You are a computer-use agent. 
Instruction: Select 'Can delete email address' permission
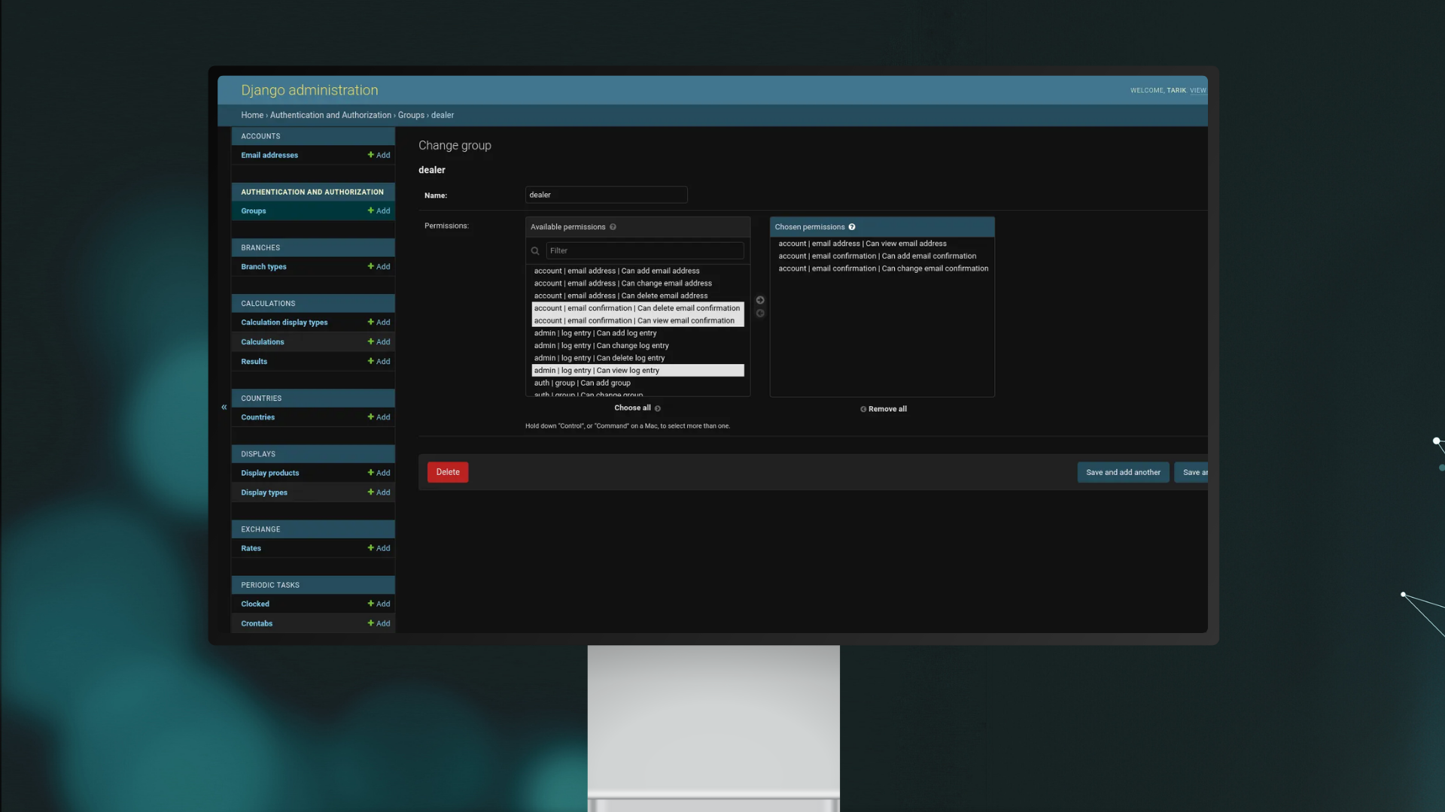[x=637, y=295]
